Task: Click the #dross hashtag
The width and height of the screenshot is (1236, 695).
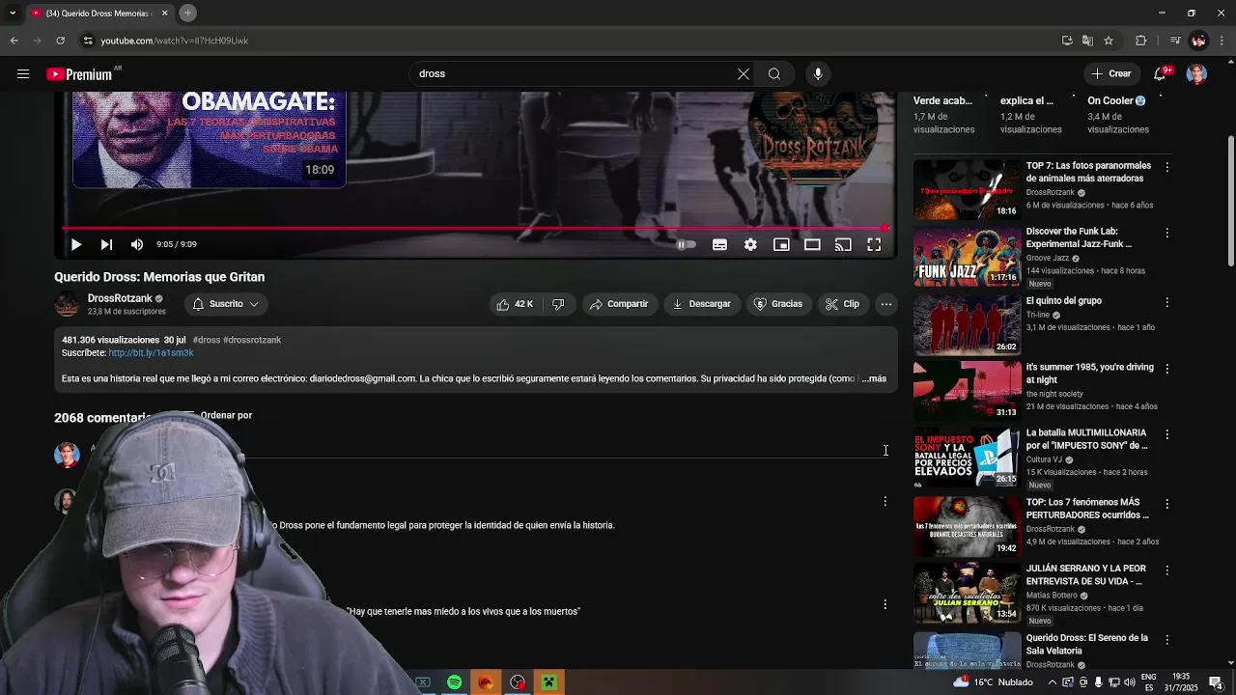Action: (x=206, y=340)
